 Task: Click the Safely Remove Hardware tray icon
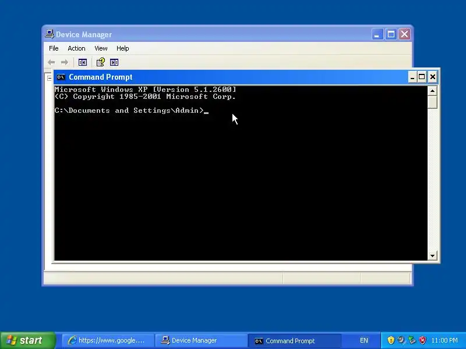point(412,340)
